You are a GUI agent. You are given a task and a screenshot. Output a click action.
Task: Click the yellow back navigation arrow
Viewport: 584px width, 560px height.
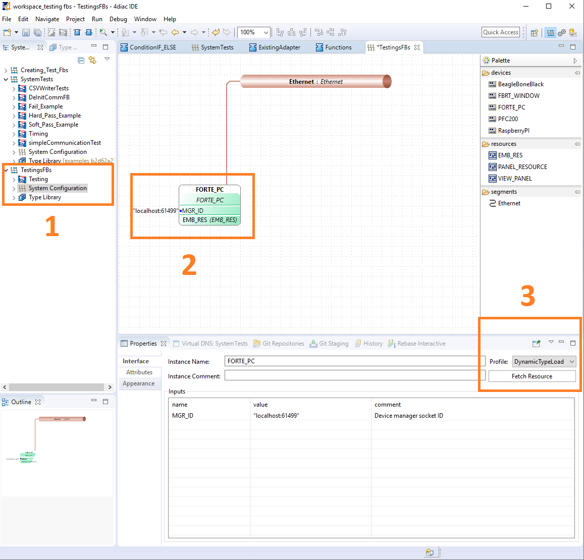tap(175, 32)
